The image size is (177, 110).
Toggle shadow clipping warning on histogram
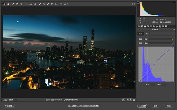138,3
